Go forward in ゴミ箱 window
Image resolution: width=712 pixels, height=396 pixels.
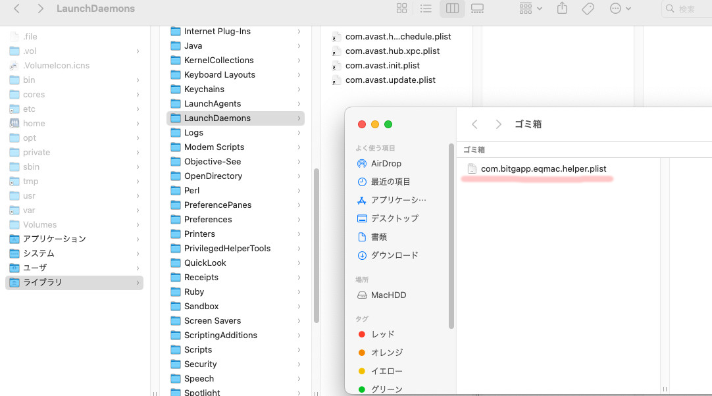(x=498, y=124)
